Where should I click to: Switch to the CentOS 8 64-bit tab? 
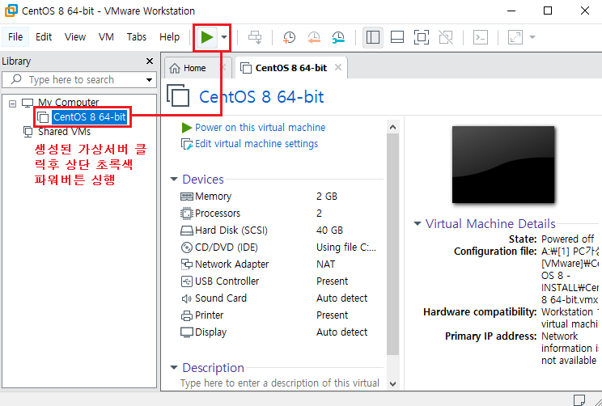[291, 68]
